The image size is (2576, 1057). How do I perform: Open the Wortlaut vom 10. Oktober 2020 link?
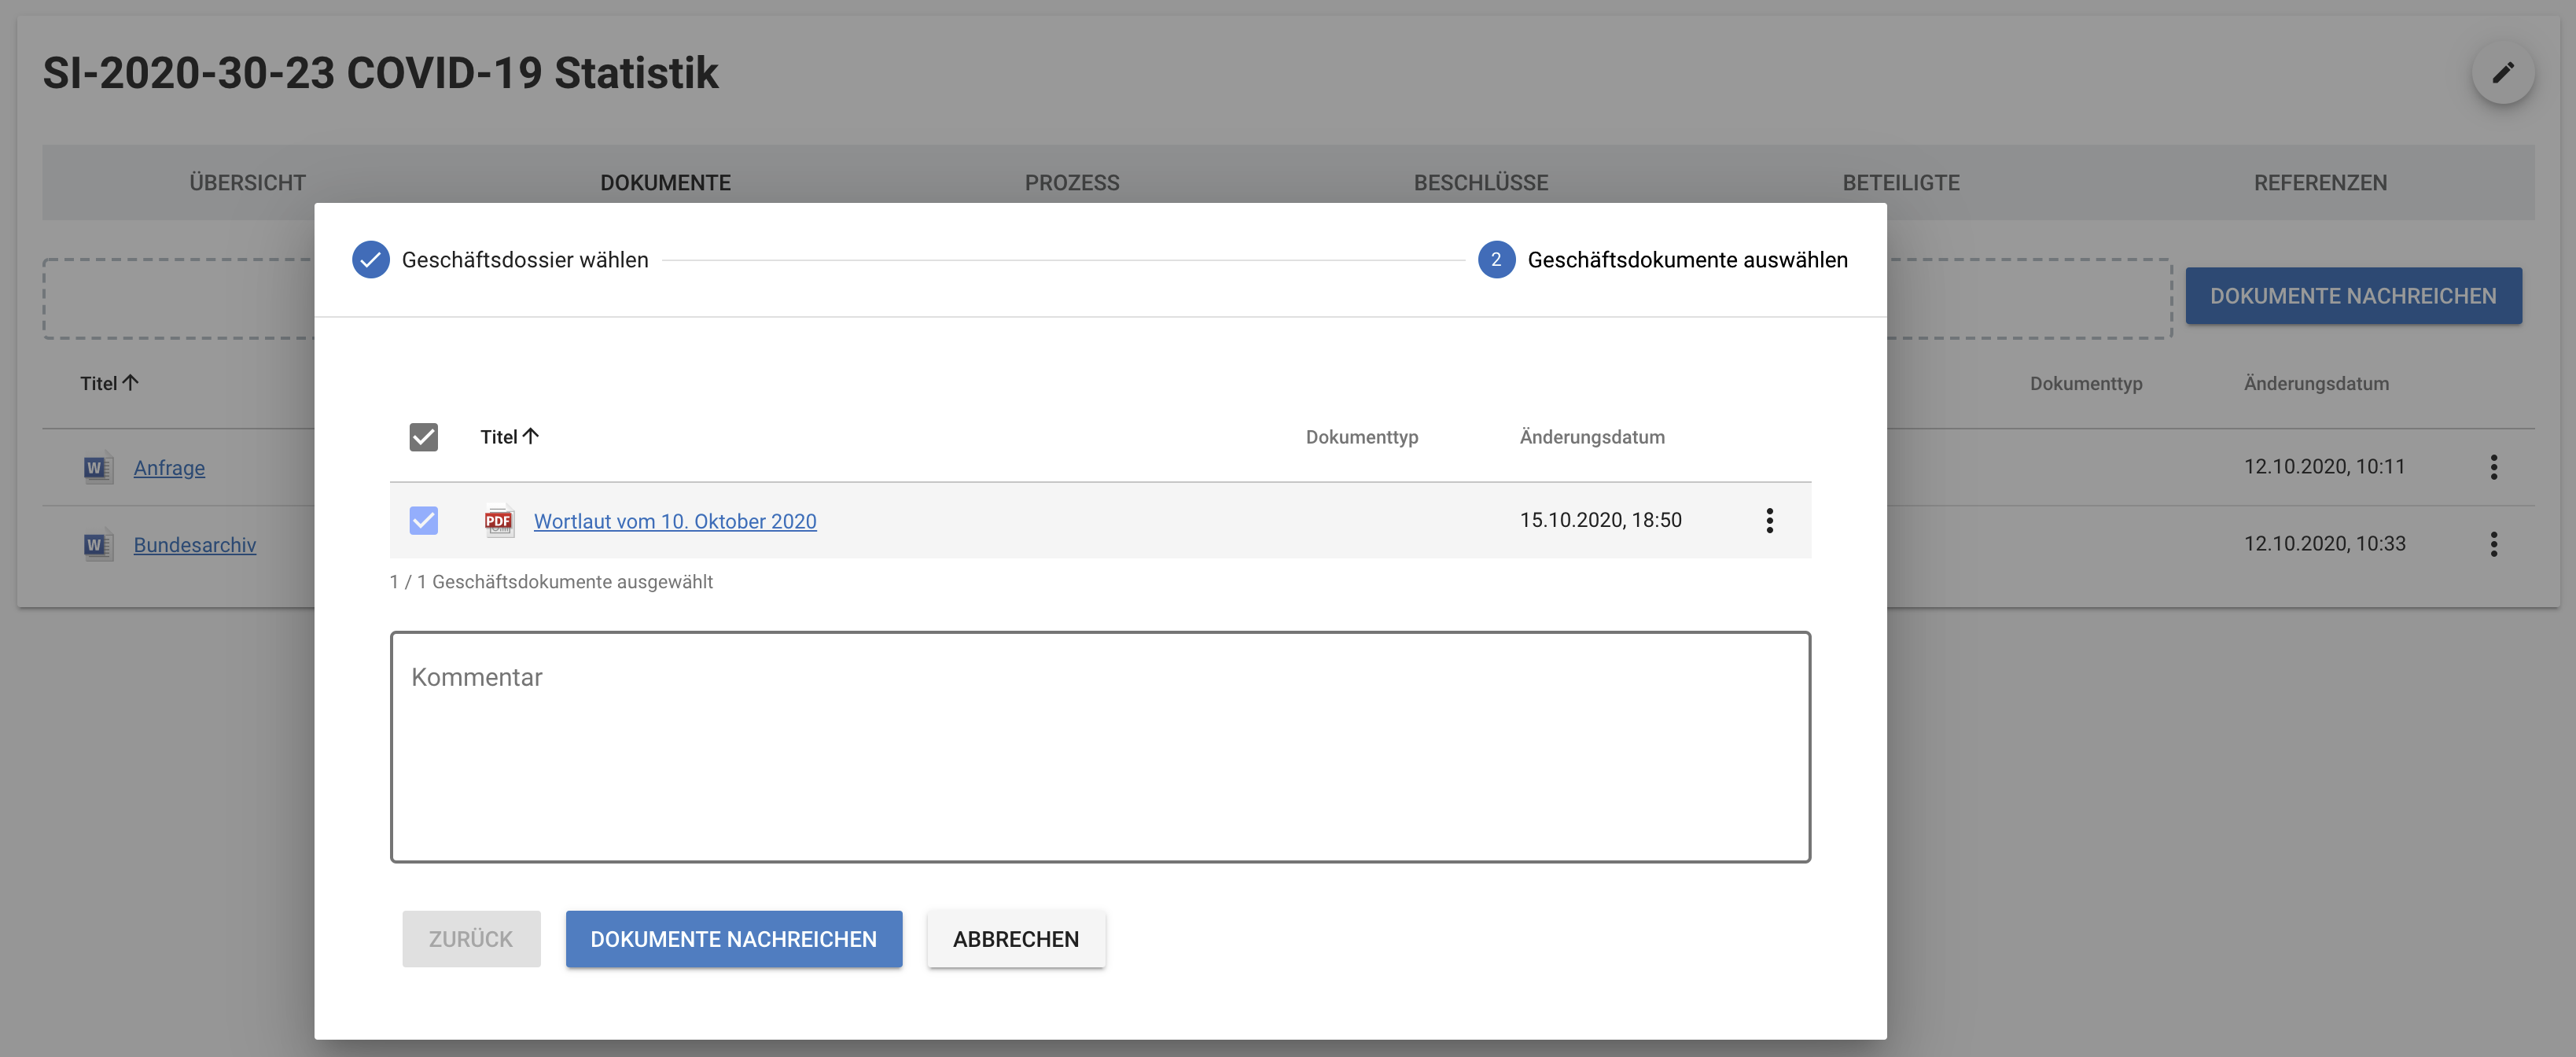[675, 521]
